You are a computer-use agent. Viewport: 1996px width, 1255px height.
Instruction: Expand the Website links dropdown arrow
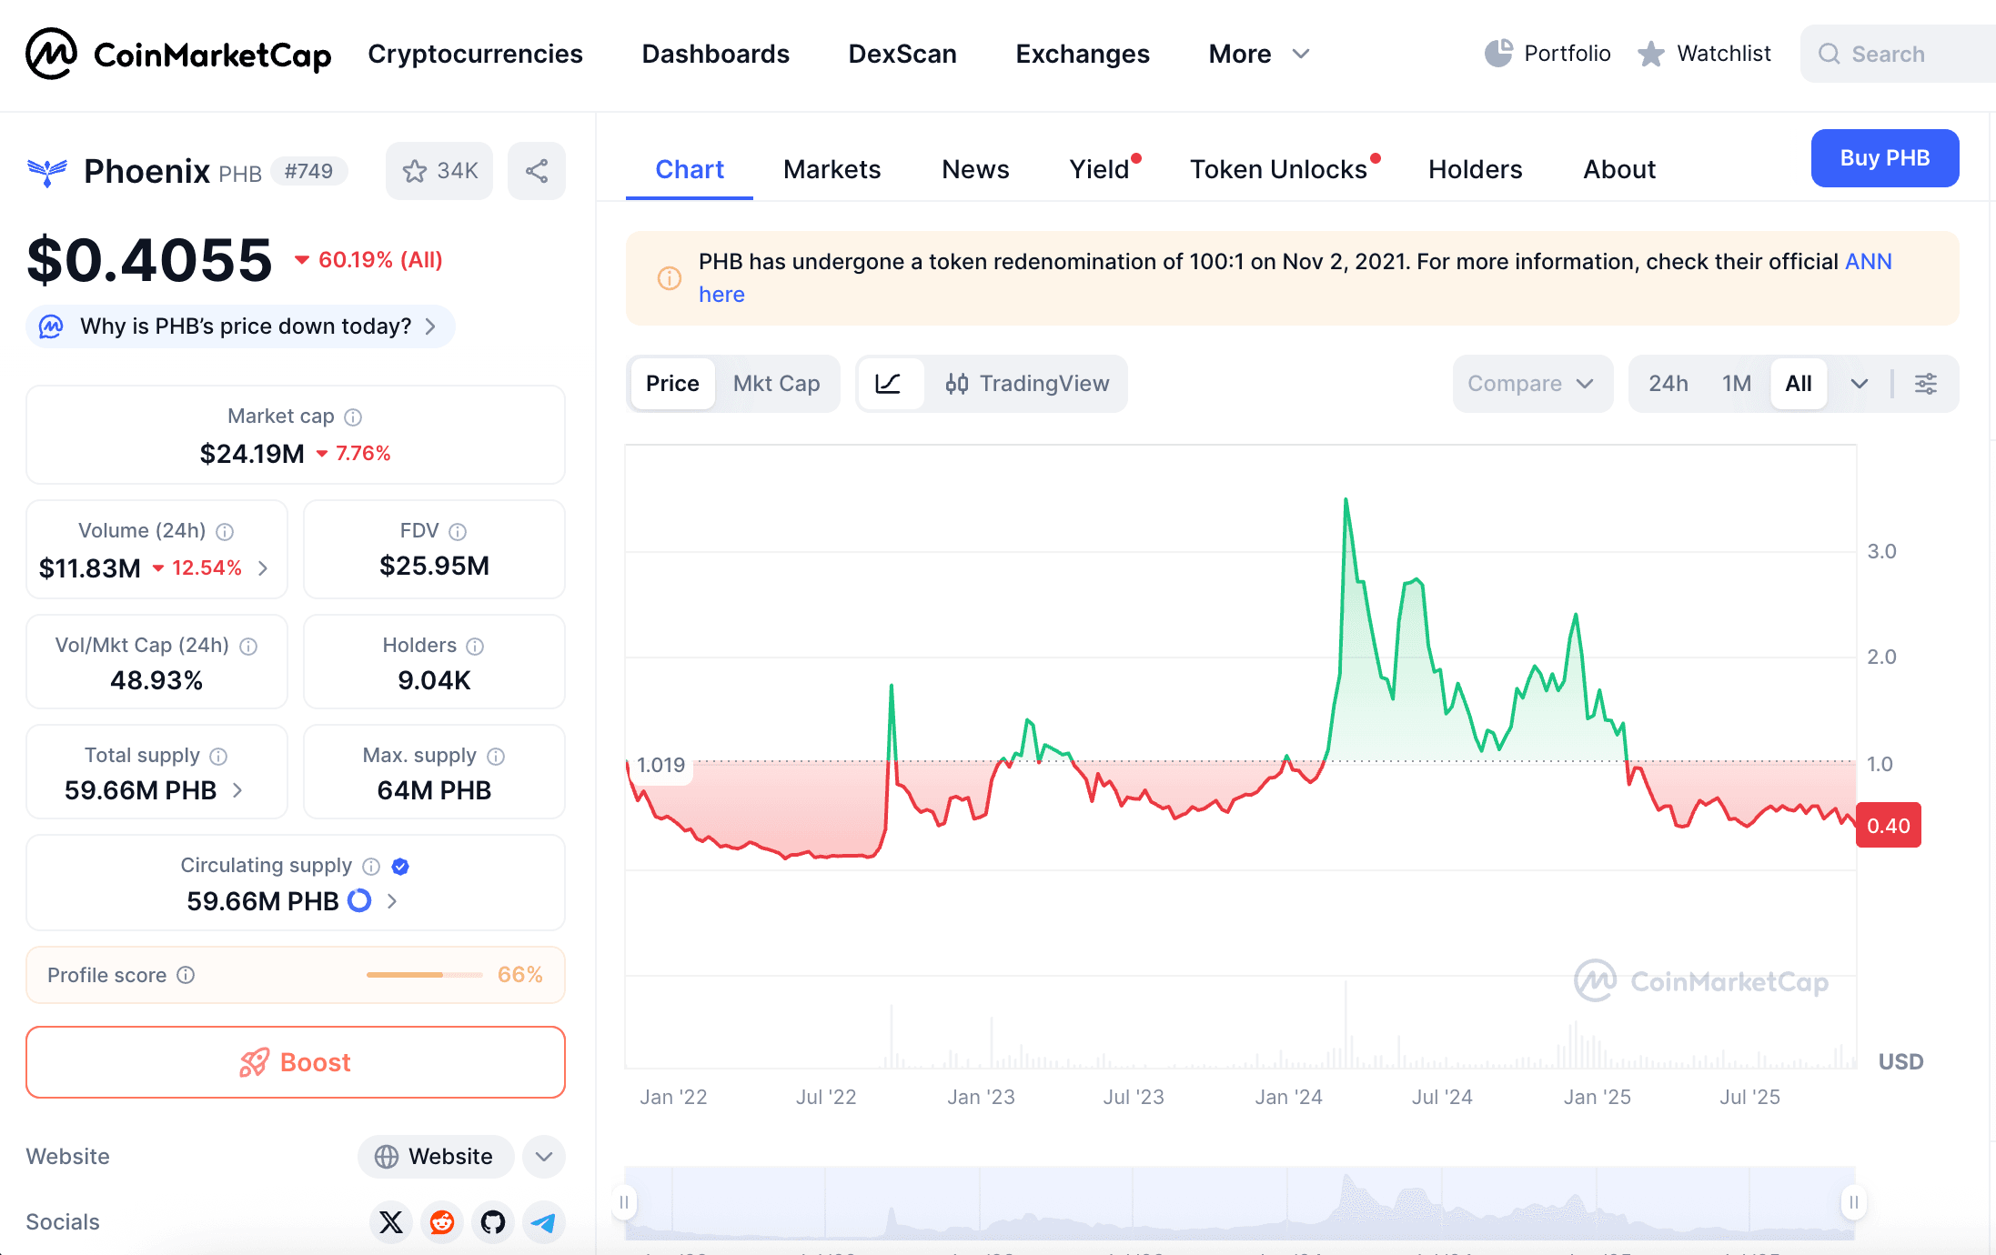point(544,1157)
